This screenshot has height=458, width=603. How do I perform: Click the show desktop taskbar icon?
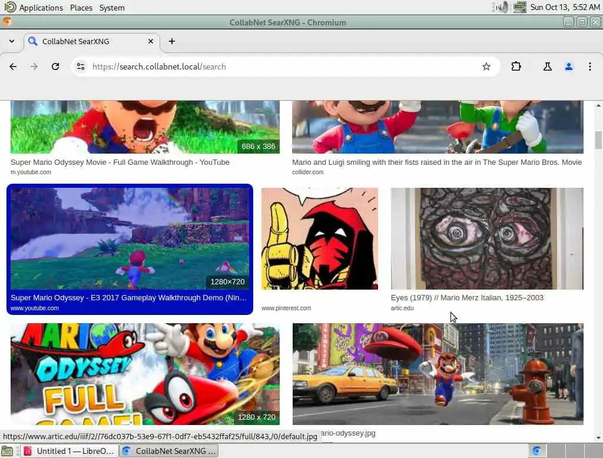point(7,451)
